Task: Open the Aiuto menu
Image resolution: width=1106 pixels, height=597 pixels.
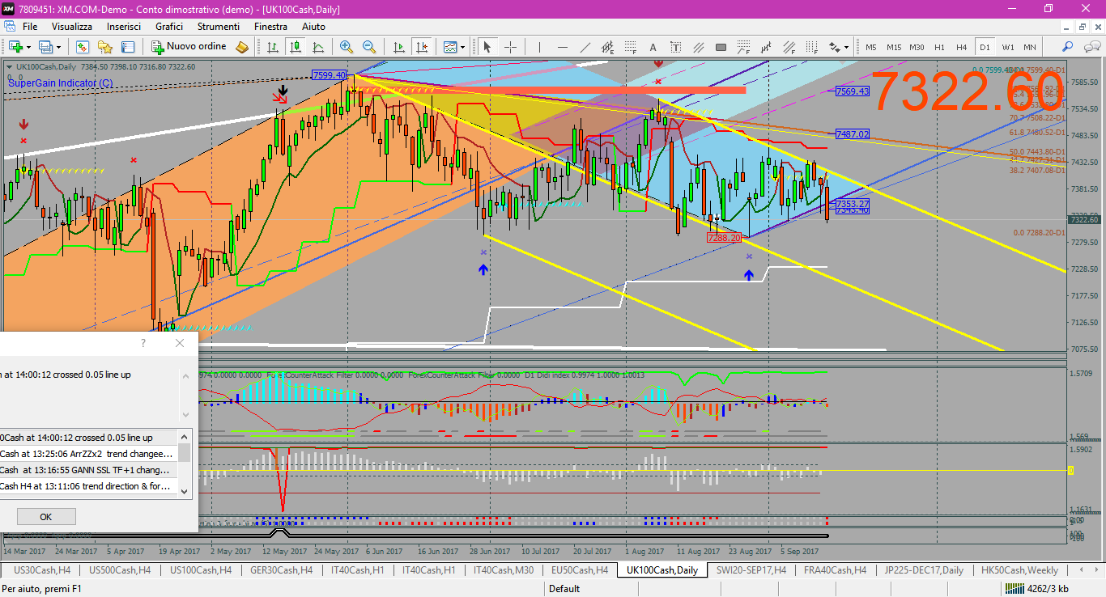Action: coord(313,26)
